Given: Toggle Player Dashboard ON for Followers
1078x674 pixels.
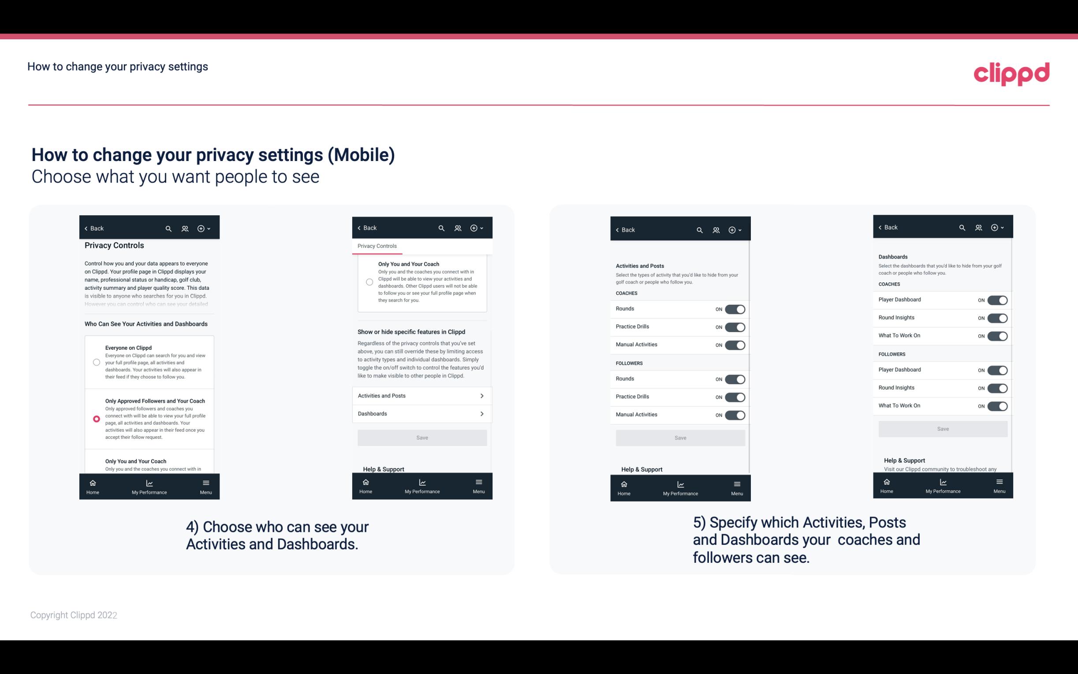Looking at the screenshot, I should point(997,370).
